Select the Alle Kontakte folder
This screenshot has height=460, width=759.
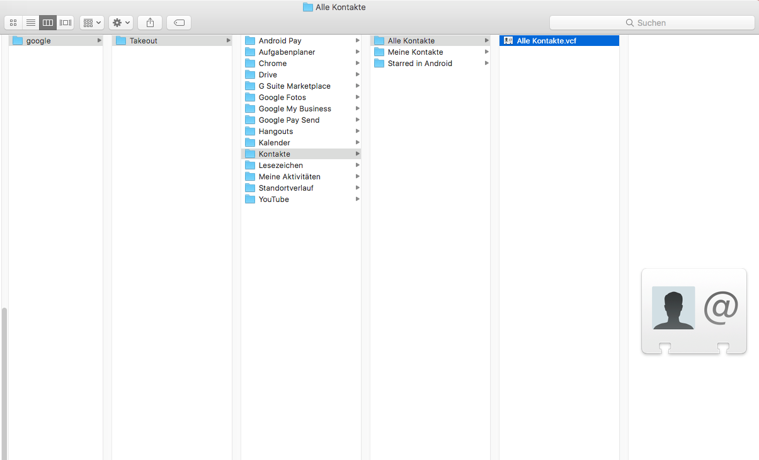point(430,40)
